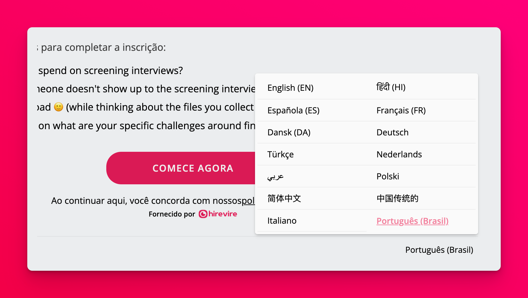Click the smiley face emoji
This screenshot has width=528, height=298.
click(59, 107)
